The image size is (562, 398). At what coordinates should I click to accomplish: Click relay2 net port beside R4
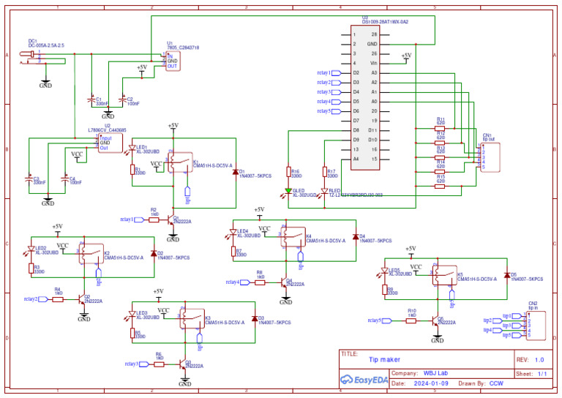[x=36, y=299]
